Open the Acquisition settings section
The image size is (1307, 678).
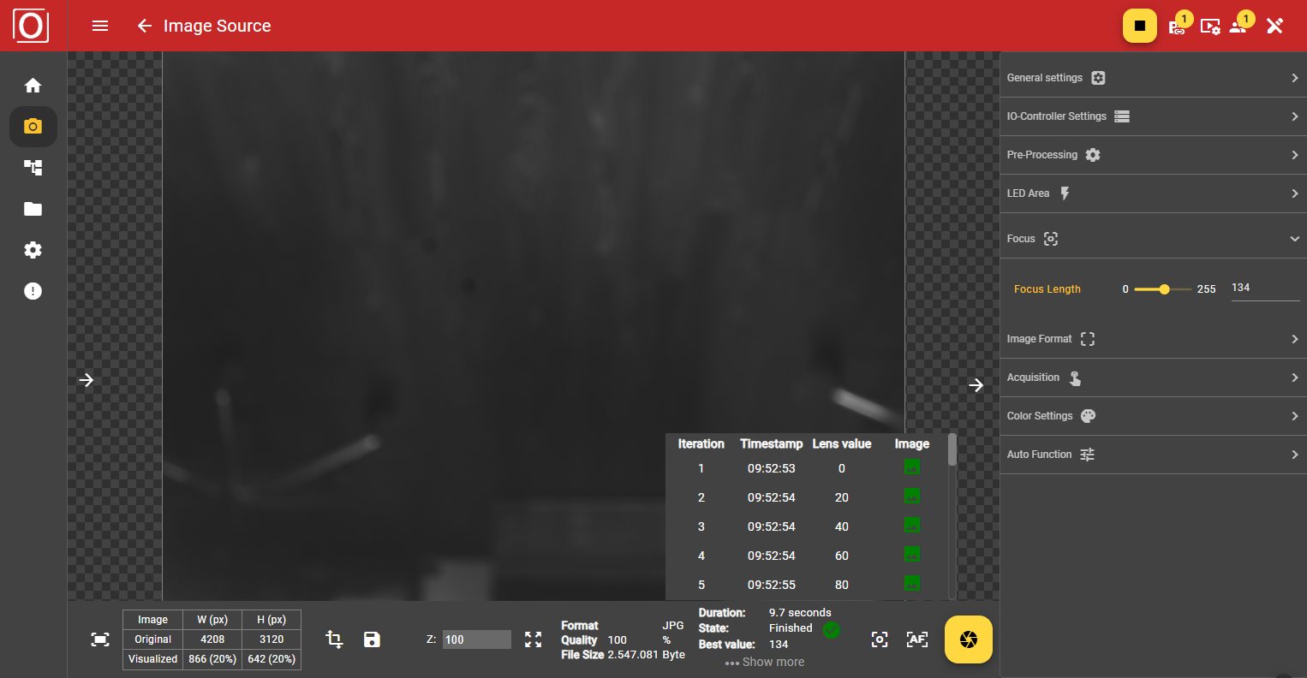click(x=1152, y=378)
